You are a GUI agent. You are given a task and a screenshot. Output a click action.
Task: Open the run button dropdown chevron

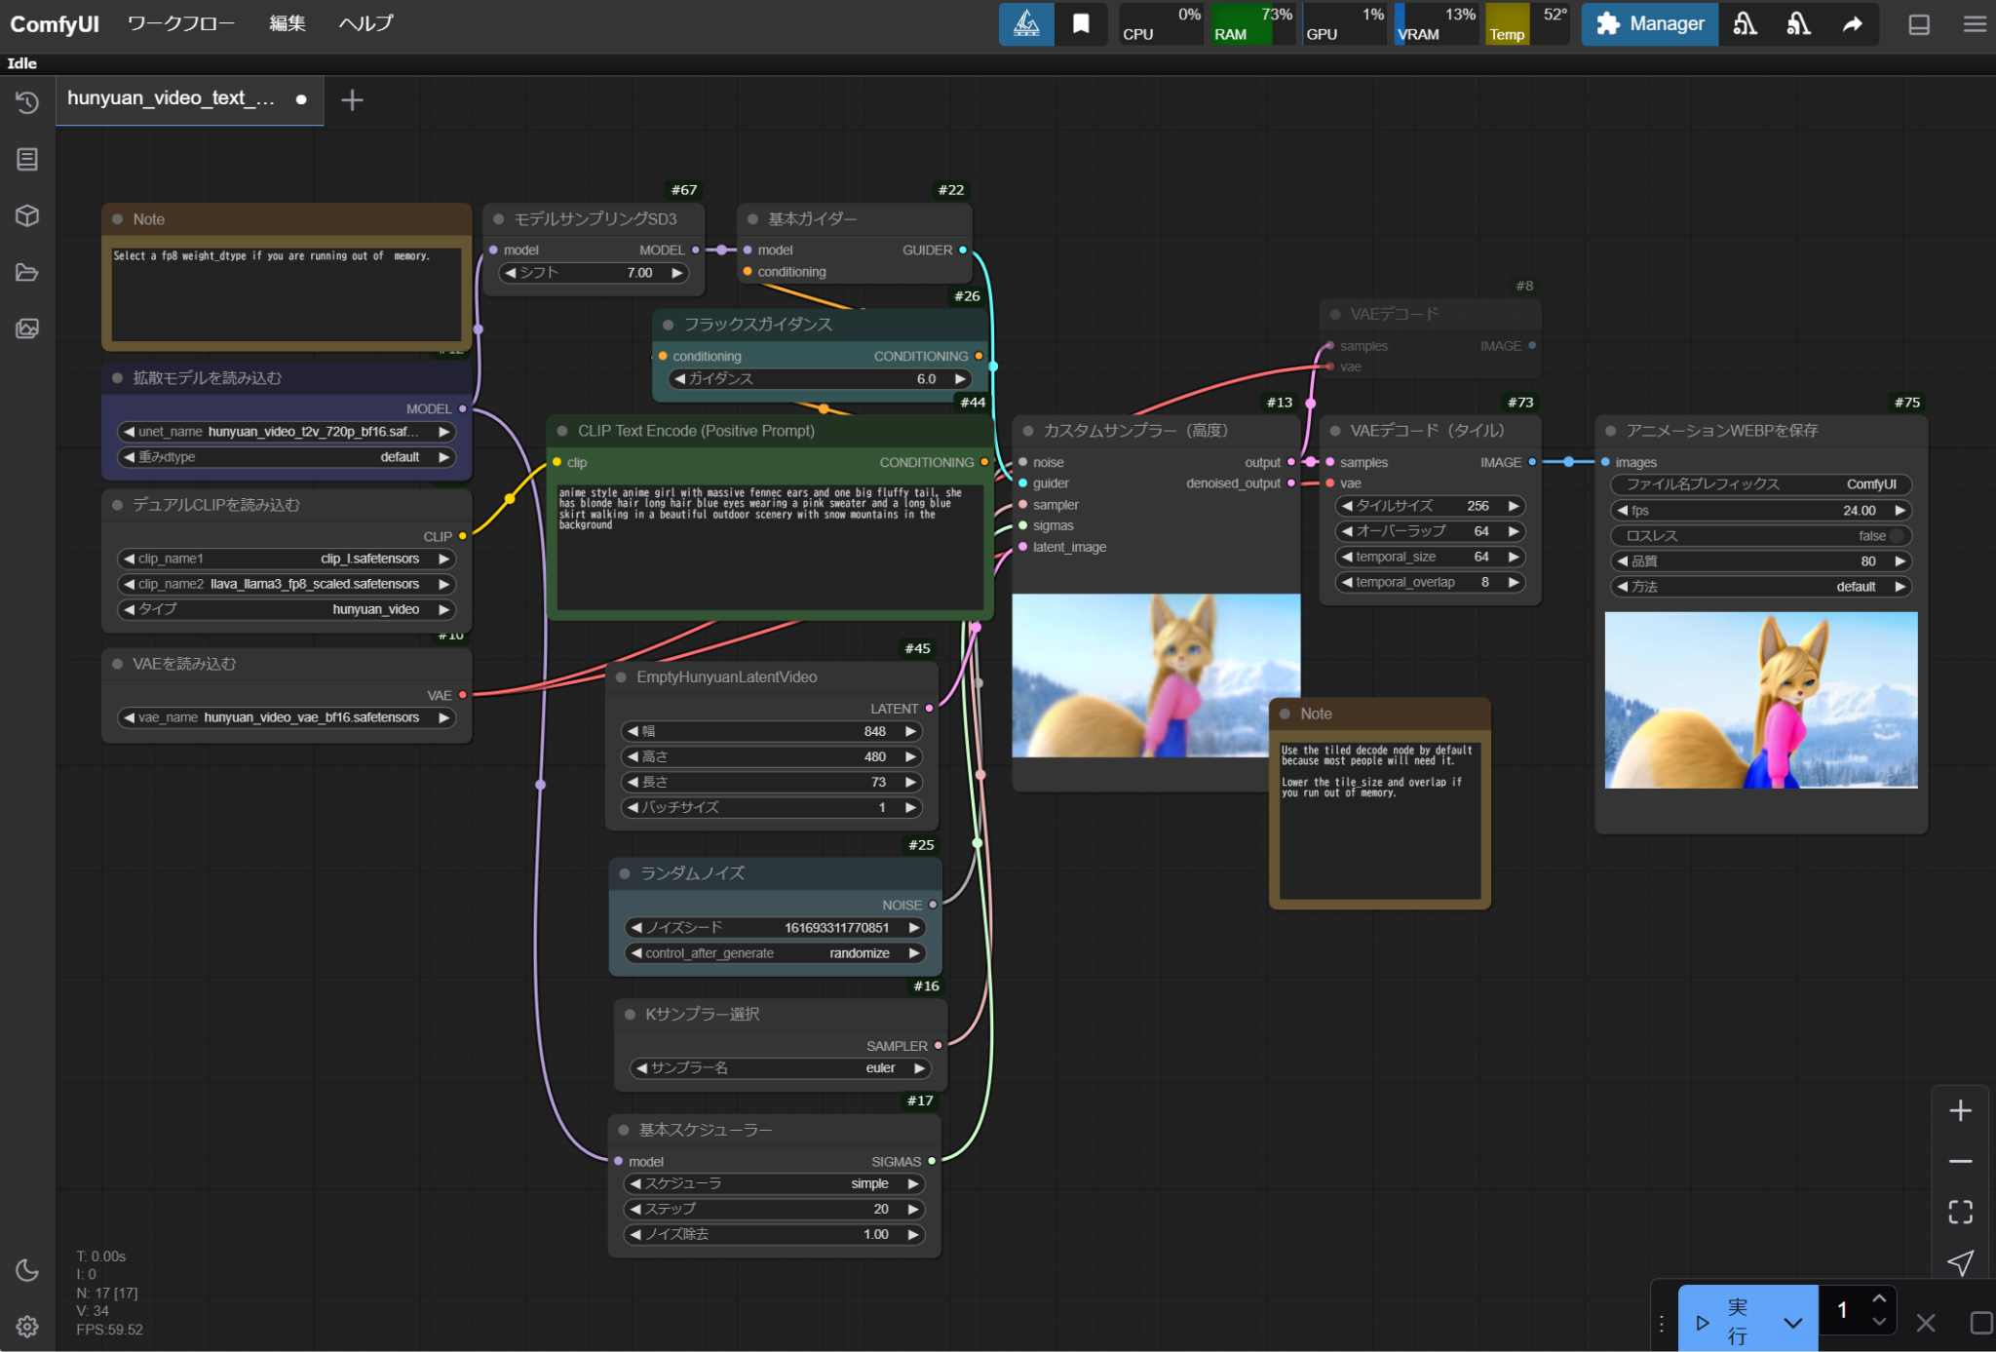pyautogui.click(x=1792, y=1323)
